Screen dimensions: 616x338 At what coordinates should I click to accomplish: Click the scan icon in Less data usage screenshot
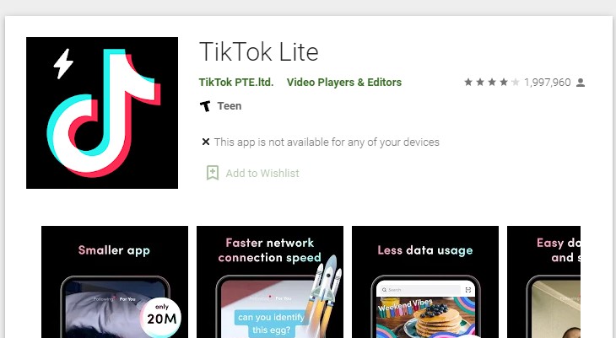coord(467,290)
